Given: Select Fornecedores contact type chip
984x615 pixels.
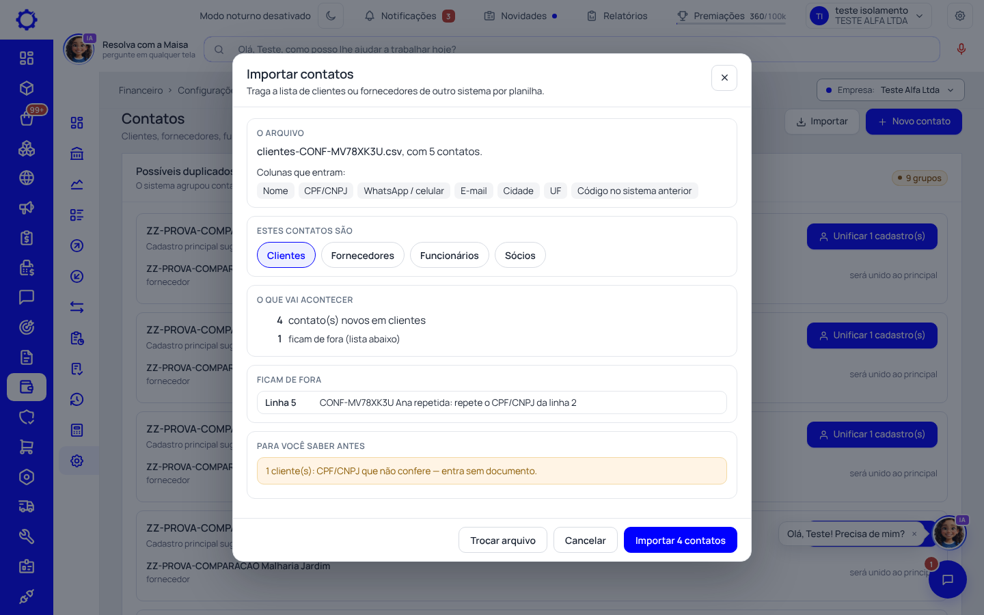Looking at the screenshot, I should point(363,255).
